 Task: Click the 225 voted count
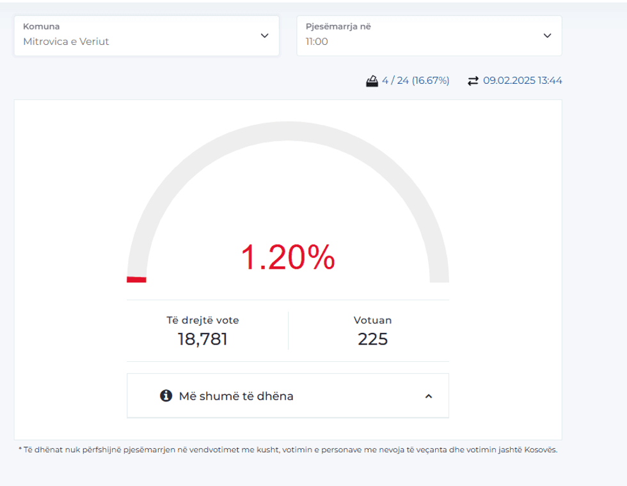pos(372,339)
